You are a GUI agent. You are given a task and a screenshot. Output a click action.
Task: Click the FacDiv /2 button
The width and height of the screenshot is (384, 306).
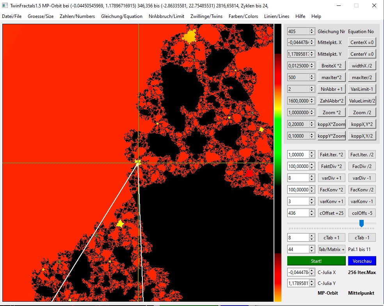click(362, 166)
